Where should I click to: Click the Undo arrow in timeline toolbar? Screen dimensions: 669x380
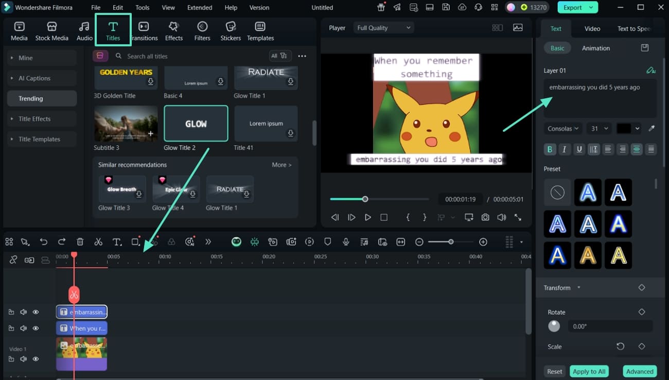click(44, 242)
